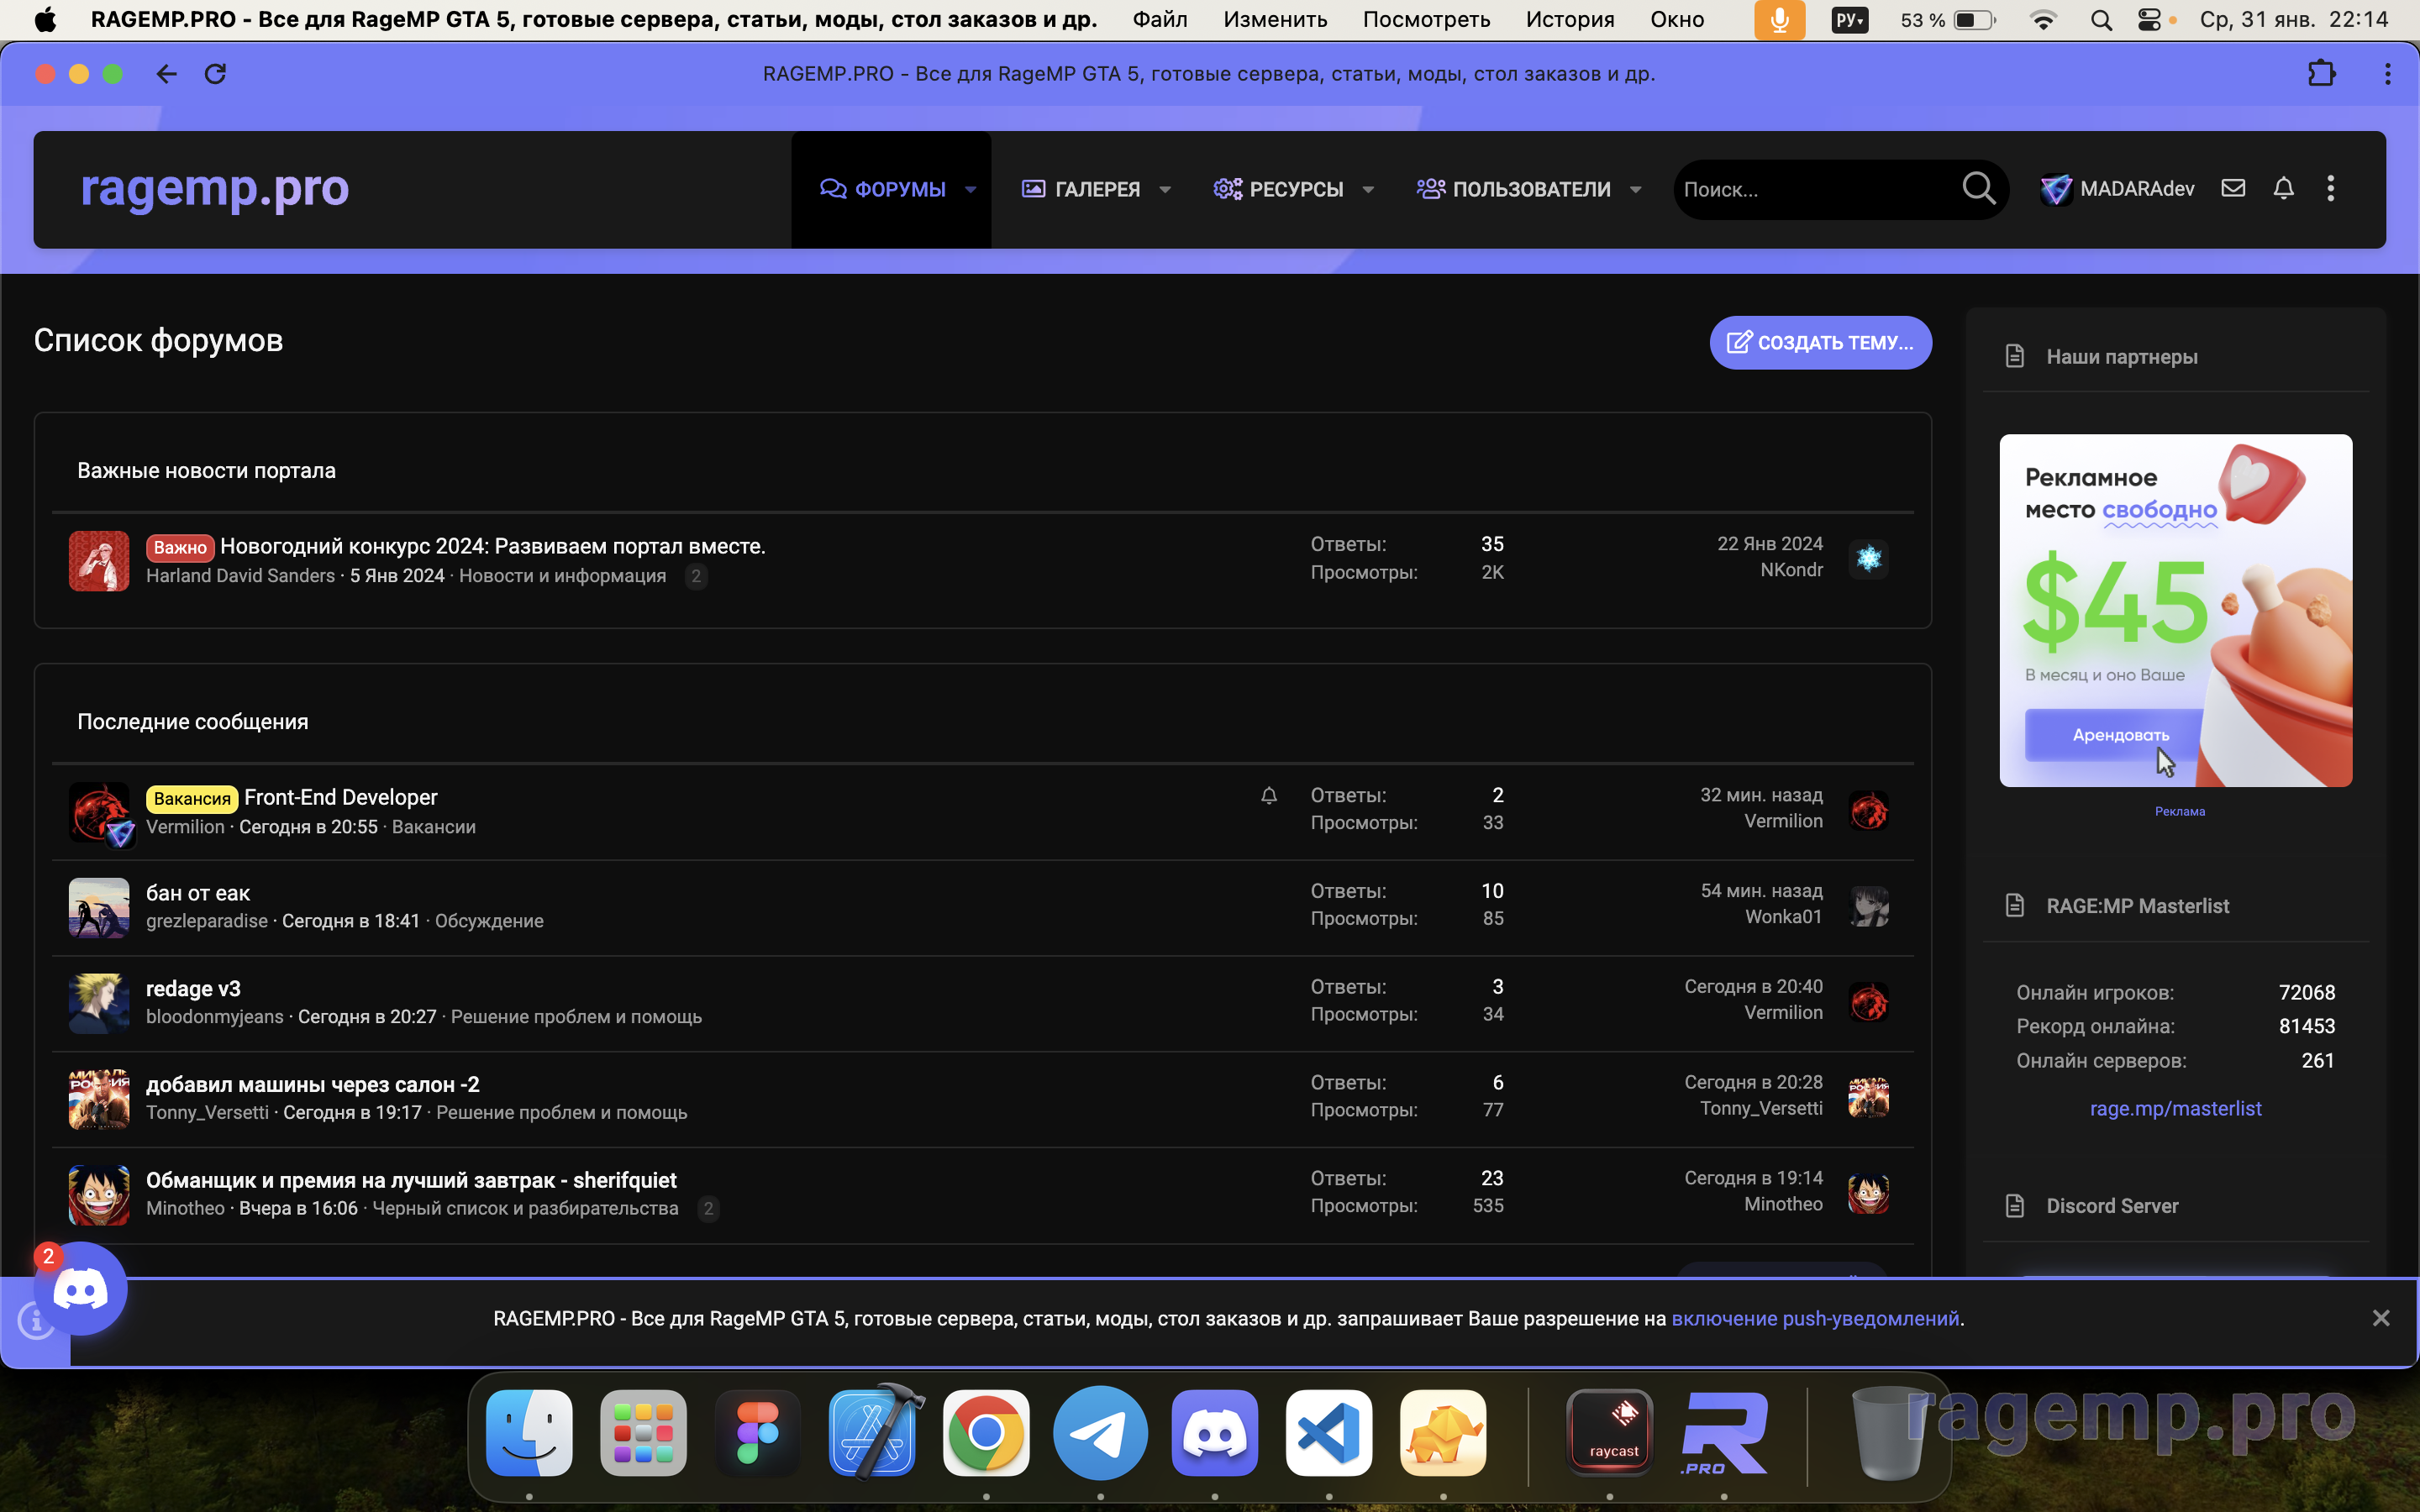Image resolution: width=2420 pixels, height=1512 pixels.
Task: Click the Арендовать ad banner button
Action: [x=2119, y=735]
